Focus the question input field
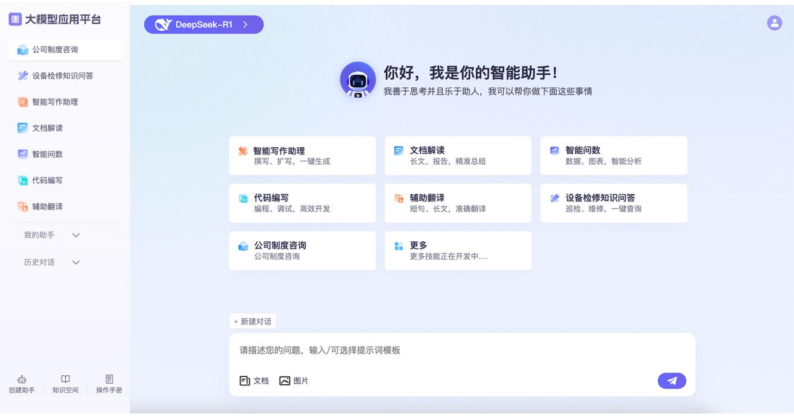Screen dimensions: 794x418 (462, 350)
